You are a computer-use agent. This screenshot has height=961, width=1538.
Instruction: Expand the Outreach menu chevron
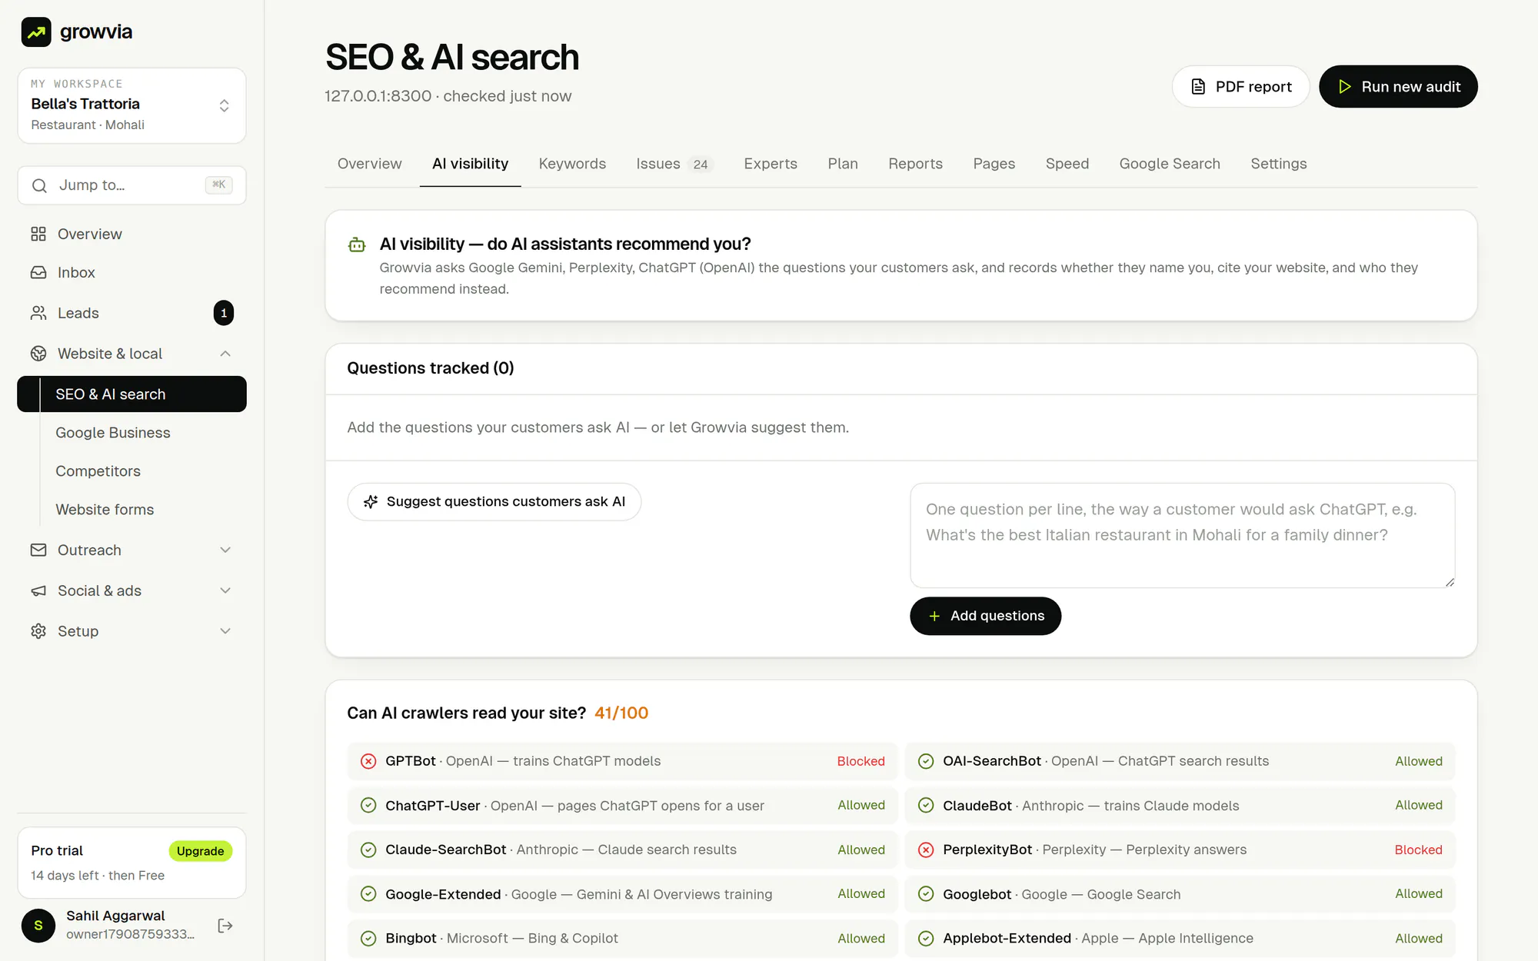click(x=225, y=550)
